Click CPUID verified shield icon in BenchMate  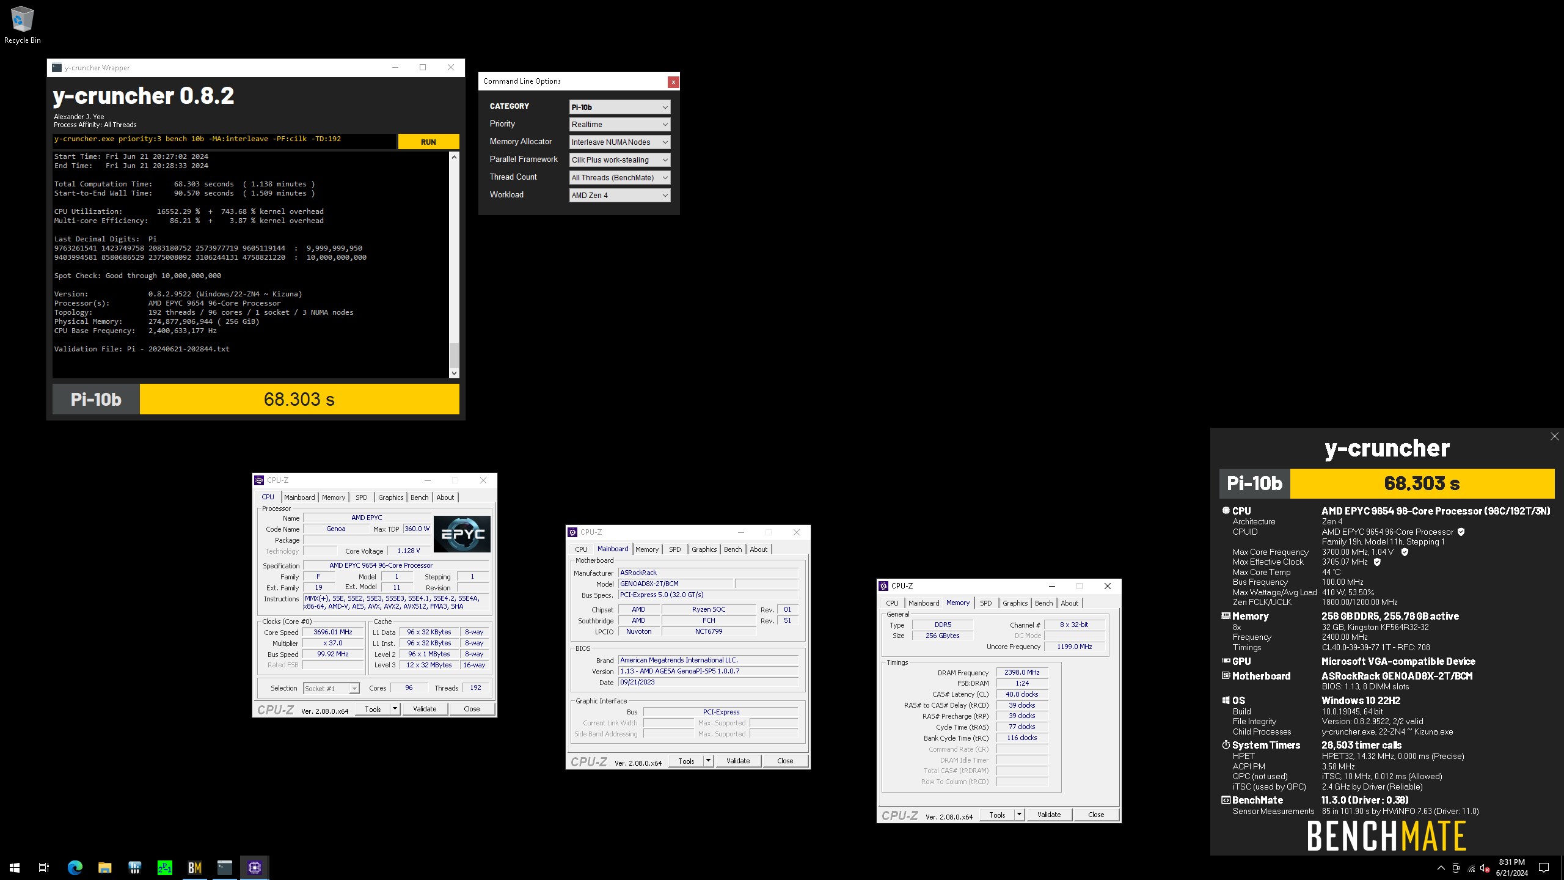(x=1461, y=532)
